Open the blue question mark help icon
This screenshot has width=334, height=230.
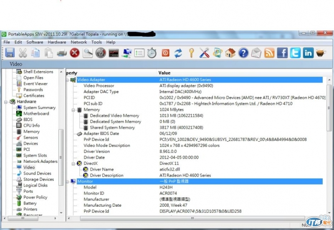(x=243, y=53)
